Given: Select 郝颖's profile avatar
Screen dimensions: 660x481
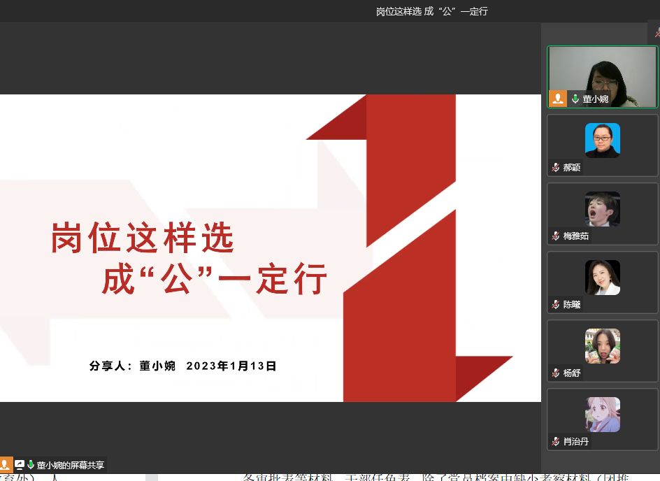Looking at the screenshot, I should (x=602, y=140).
